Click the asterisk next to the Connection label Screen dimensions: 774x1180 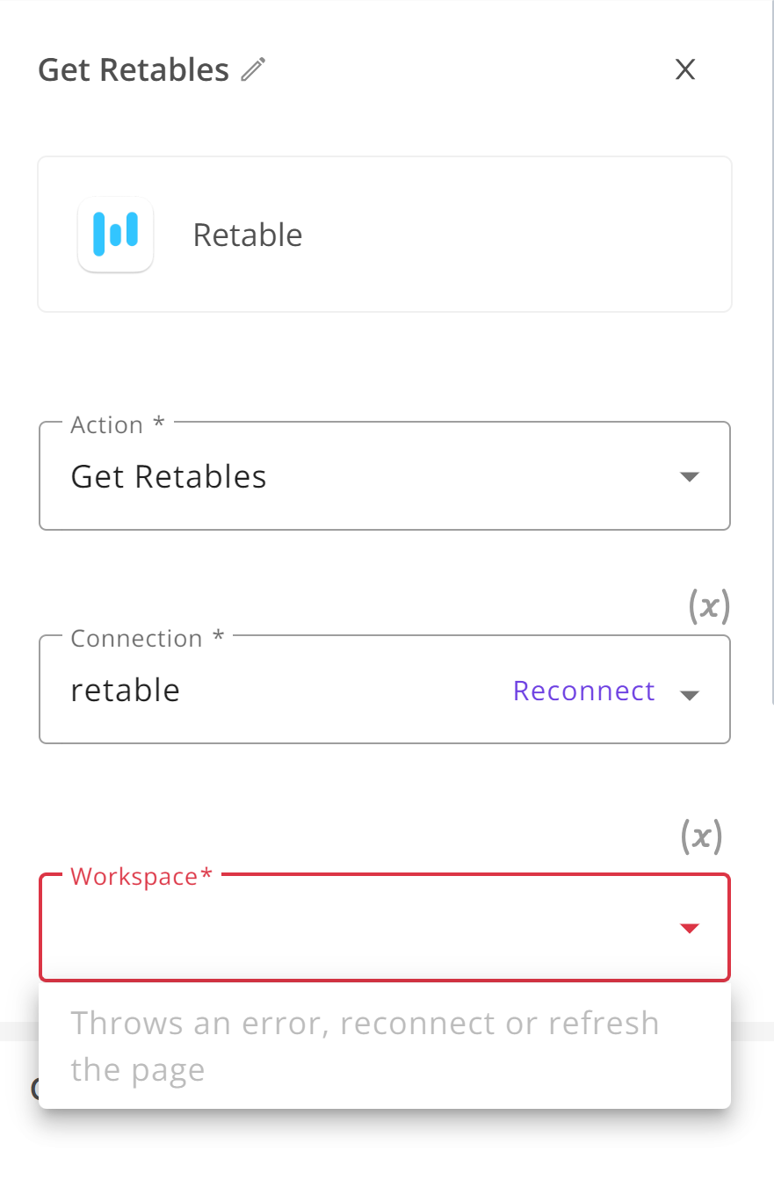(x=219, y=636)
